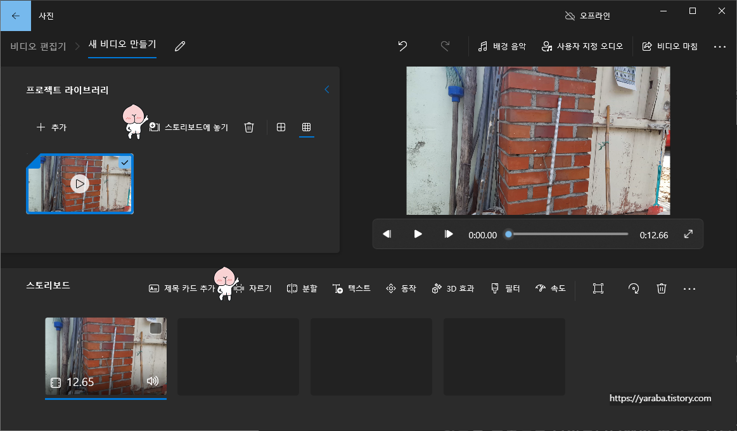Step back one frame in preview
Screen dimensions: 737x431
click(387, 234)
